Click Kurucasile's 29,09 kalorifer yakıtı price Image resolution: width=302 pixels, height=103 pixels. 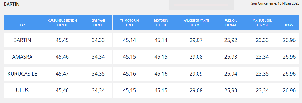pyautogui.click(x=196, y=74)
